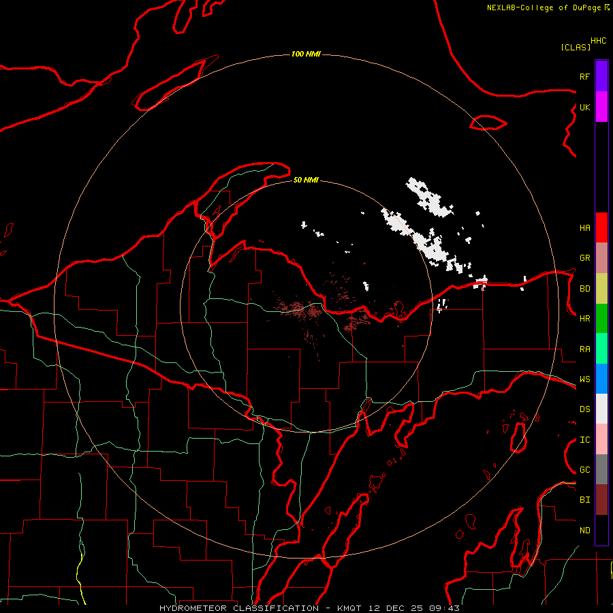Click the 'RA' legend label
The height and width of the screenshot is (613, 613).
(x=584, y=349)
